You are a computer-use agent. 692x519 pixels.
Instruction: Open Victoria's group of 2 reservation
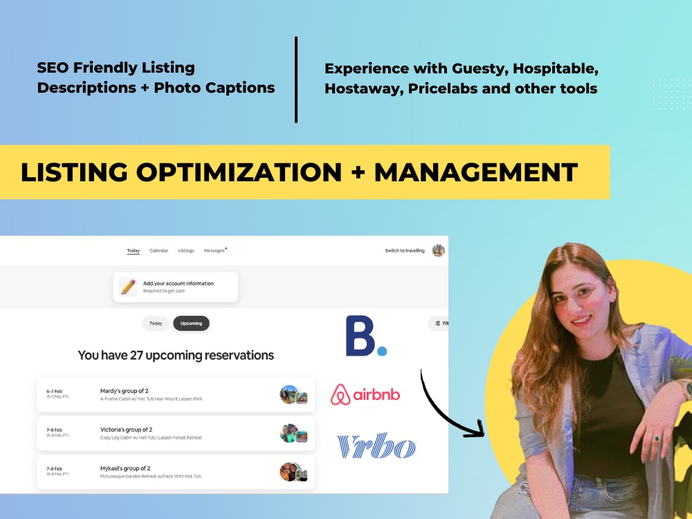coord(176,433)
